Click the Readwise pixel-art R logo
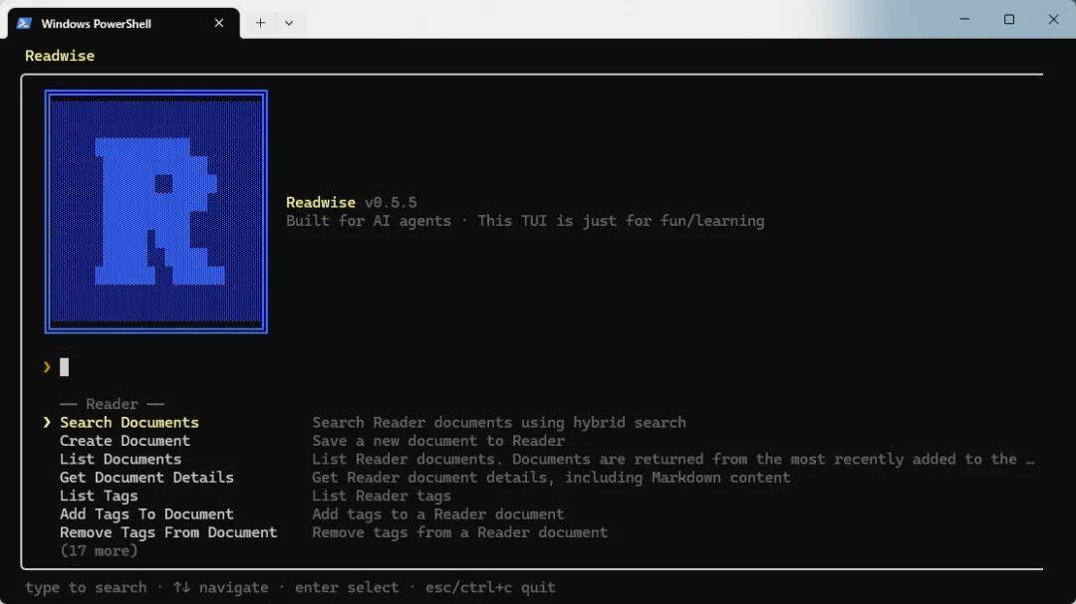1076x604 pixels. (x=156, y=211)
